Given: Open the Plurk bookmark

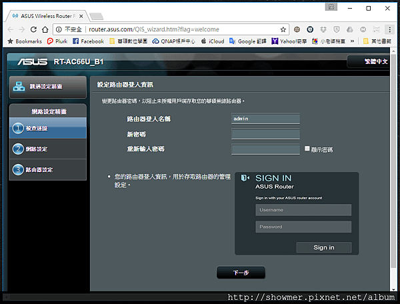Looking at the screenshot, I should tap(57, 41).
